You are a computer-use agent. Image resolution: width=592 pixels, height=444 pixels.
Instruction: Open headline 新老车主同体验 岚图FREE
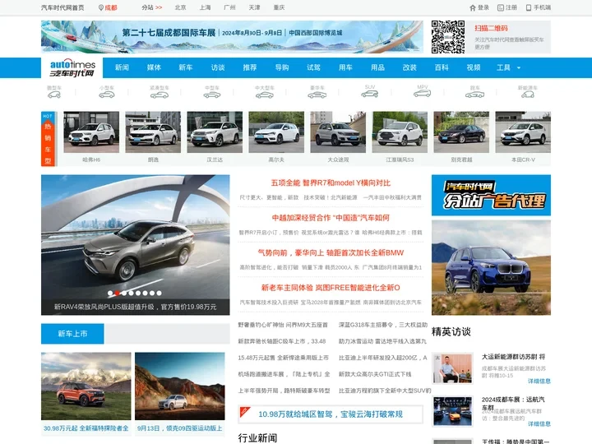click(x=331, y=288)
